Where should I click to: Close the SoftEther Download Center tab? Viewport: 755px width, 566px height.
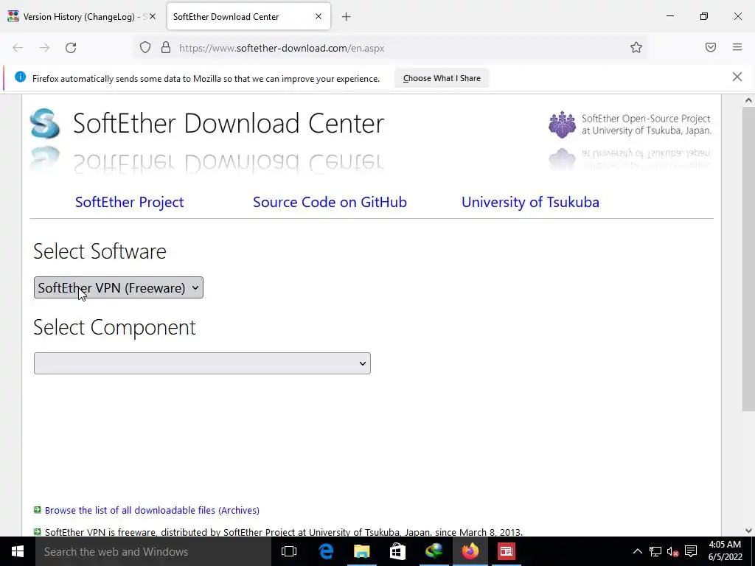pos(319,16)
